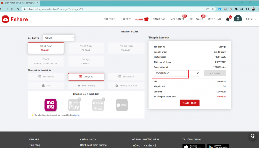The width and height of the screenshot is (259, 148).
Task: Open the EVENT gift icon
Action: tap(146, 19)
